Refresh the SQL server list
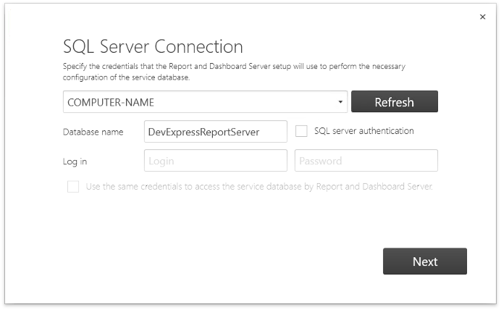Image resolution: width=501 pixels, height=310 pixels. pyautogui.click(x=395, y=101)
